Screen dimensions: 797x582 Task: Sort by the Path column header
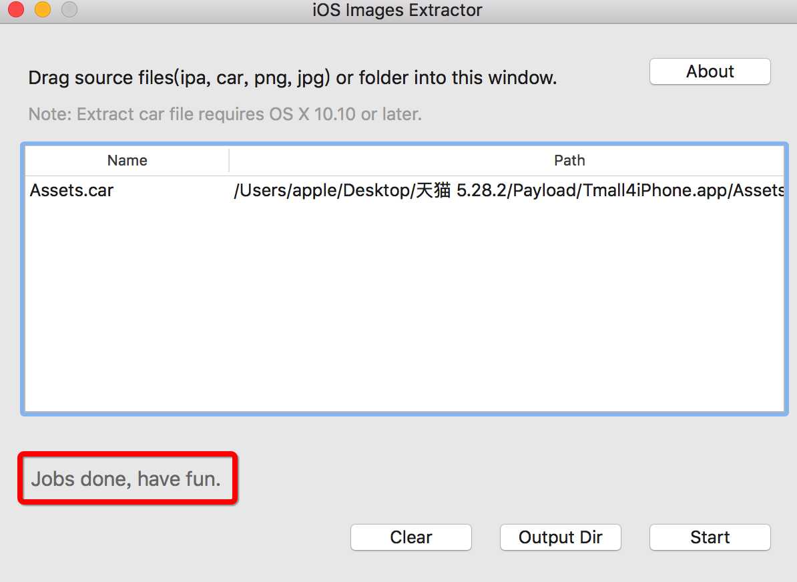coord(569,161)
